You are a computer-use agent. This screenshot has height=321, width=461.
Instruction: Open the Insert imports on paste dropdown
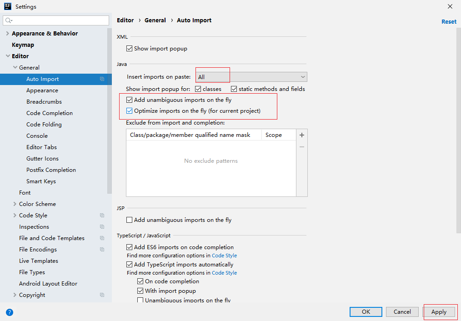[x=251, y=77]
